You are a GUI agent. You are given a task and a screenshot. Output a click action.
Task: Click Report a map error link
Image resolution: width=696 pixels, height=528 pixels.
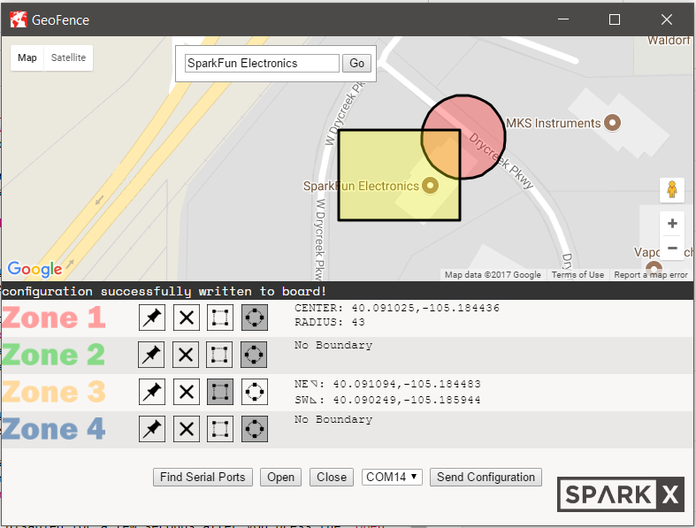pyautogui.click(x=651, y=275)
